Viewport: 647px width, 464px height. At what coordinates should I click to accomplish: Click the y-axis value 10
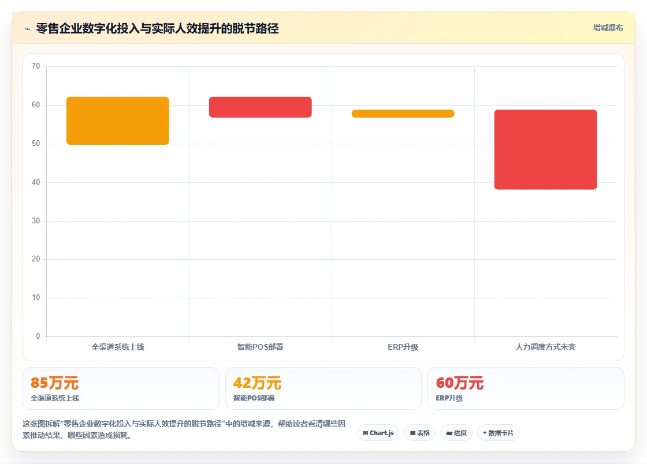(x=36, y=298)
